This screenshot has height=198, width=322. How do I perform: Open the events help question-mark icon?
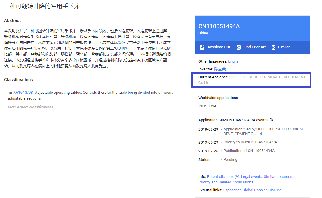click(x=271, y=120)
